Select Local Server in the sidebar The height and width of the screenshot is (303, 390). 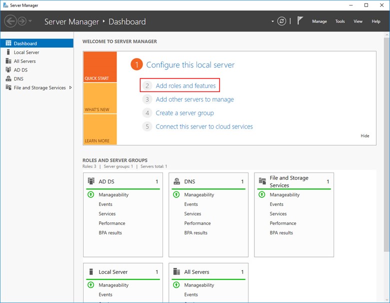coord(26,52)
